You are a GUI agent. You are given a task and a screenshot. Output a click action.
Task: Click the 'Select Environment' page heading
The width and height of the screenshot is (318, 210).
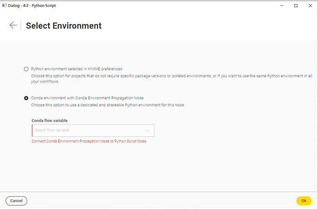click(64, 26)
